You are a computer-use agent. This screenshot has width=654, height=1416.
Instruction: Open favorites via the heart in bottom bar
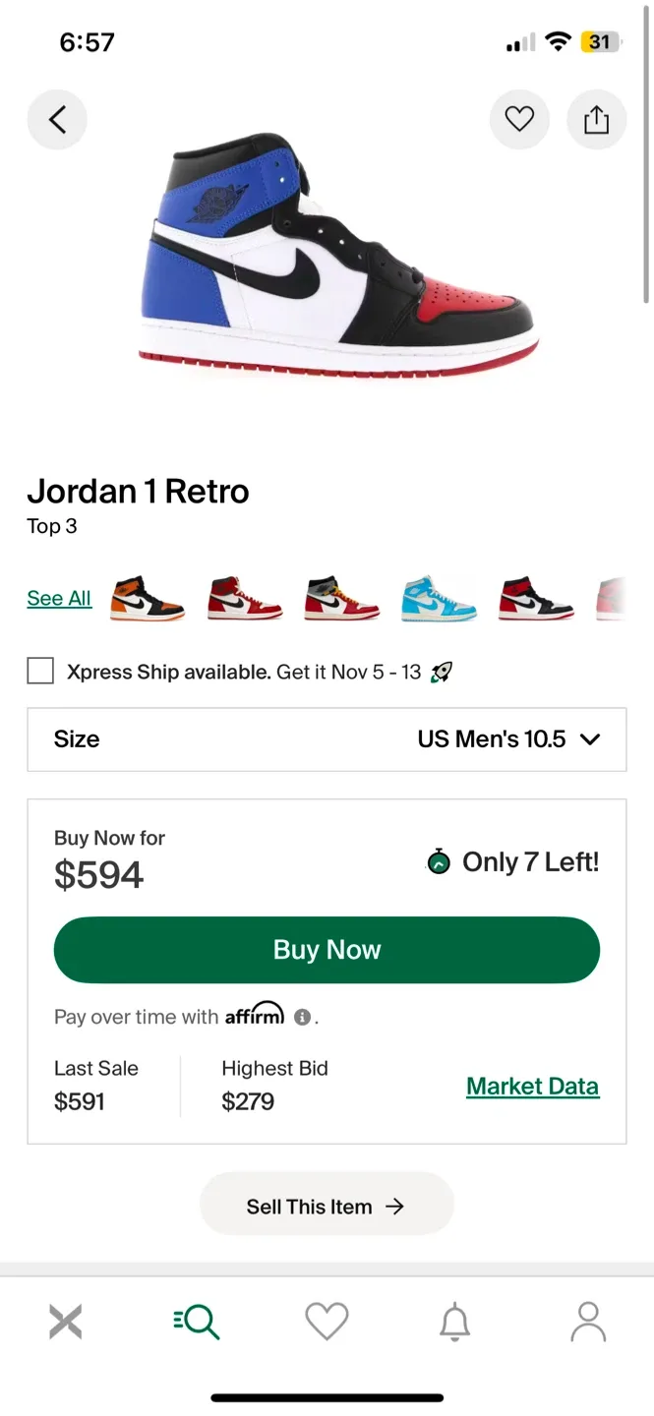click(327, 1322)
